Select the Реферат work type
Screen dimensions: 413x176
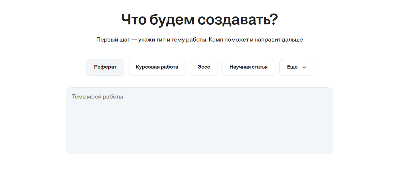click(x=105, y=67)
